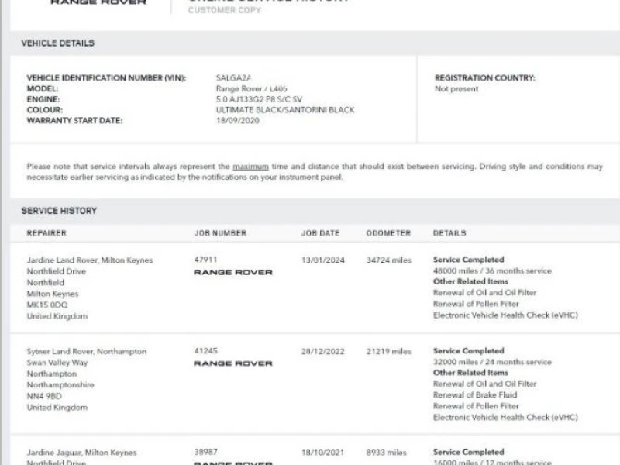Screen dimensions: 620x465
Task: Click '32000 miles / 24 months service'
Action: (x=492, y=362)
